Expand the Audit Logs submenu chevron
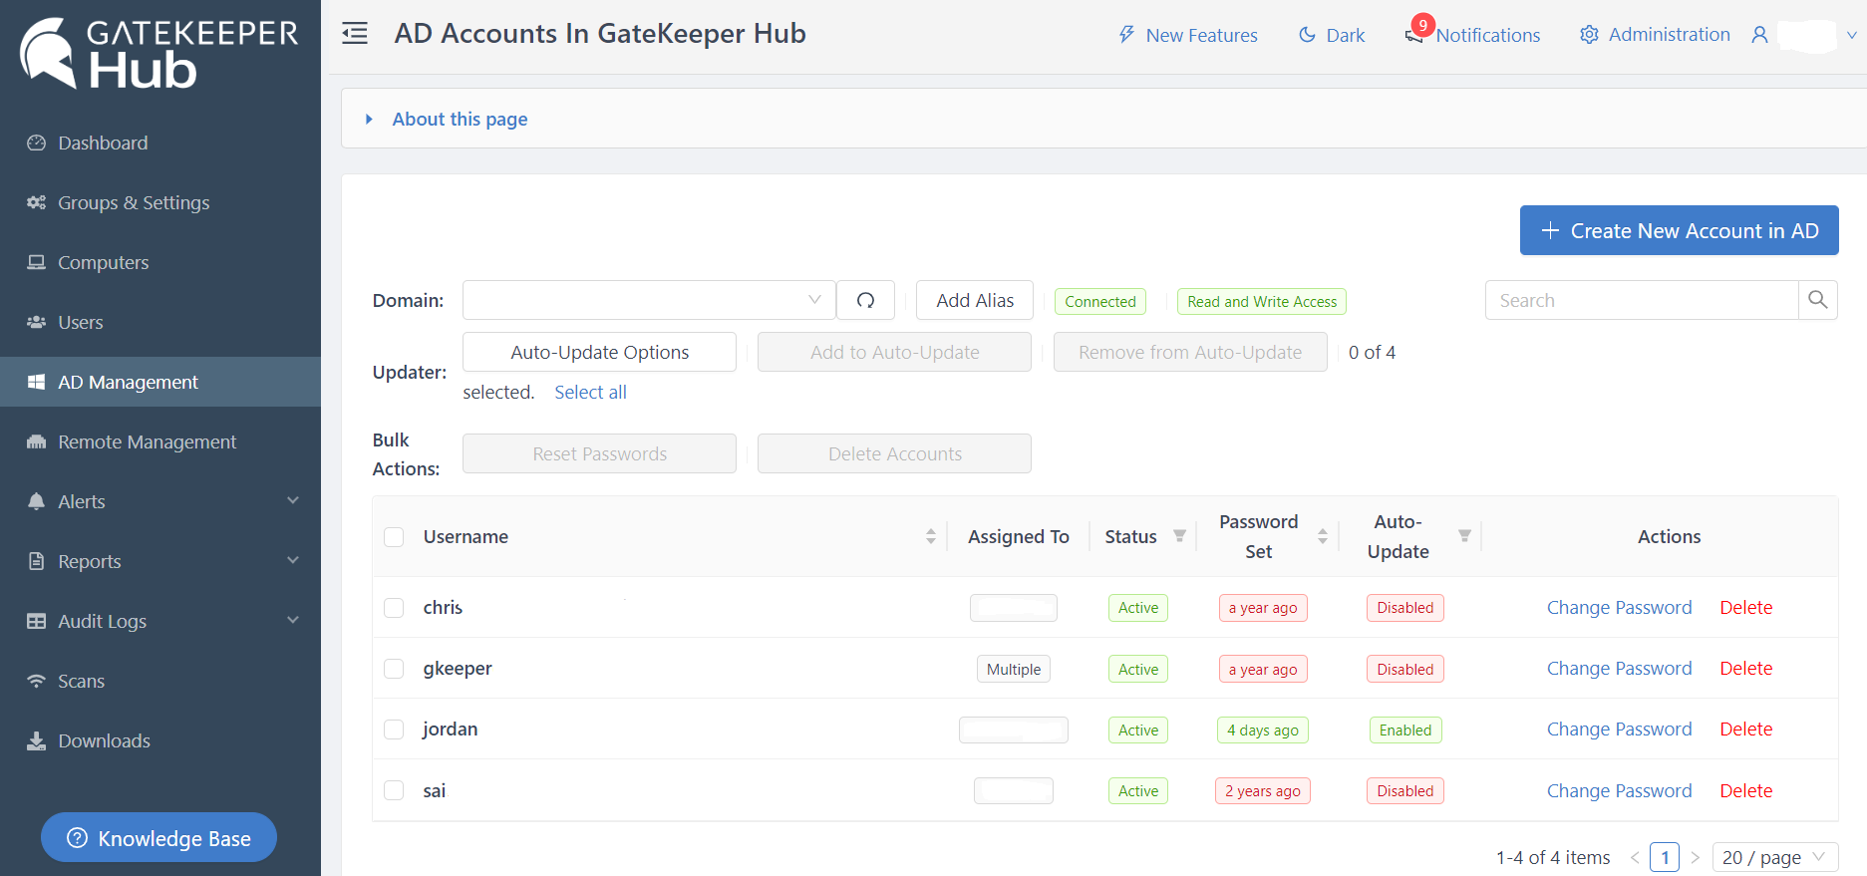 click(293, 620)
